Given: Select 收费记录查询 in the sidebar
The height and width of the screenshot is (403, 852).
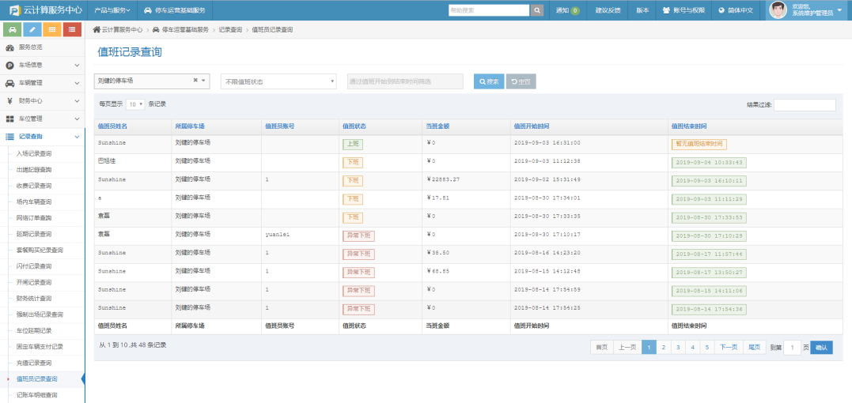Looking at the screenshot, I should click(34, 186).
